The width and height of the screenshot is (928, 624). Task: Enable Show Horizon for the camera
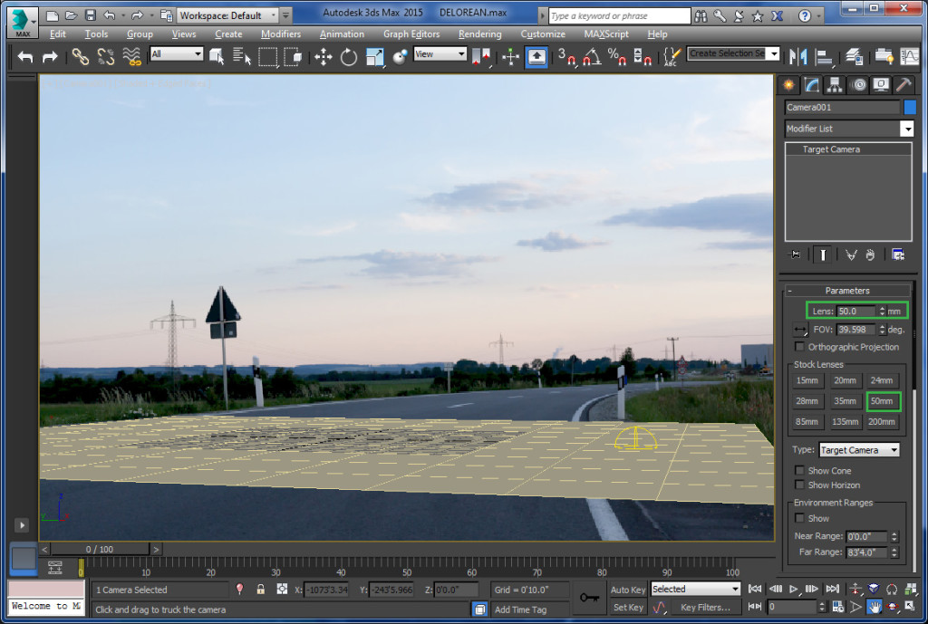(797, 485)
